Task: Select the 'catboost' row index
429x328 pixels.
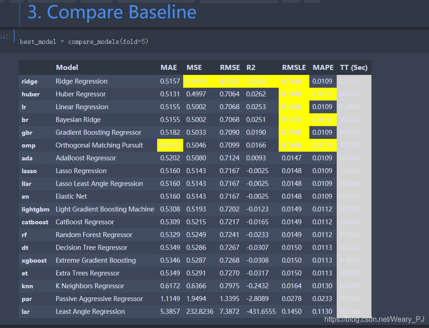Action: pos(35,222)
